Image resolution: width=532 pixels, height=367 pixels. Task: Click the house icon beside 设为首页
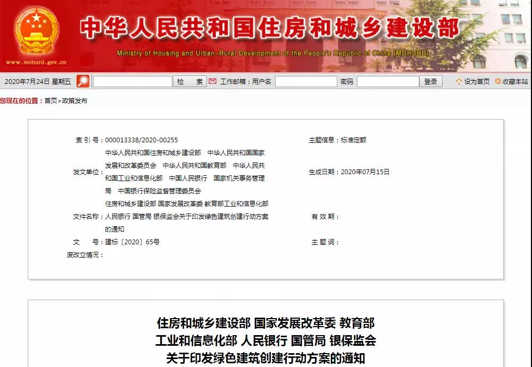459,81
